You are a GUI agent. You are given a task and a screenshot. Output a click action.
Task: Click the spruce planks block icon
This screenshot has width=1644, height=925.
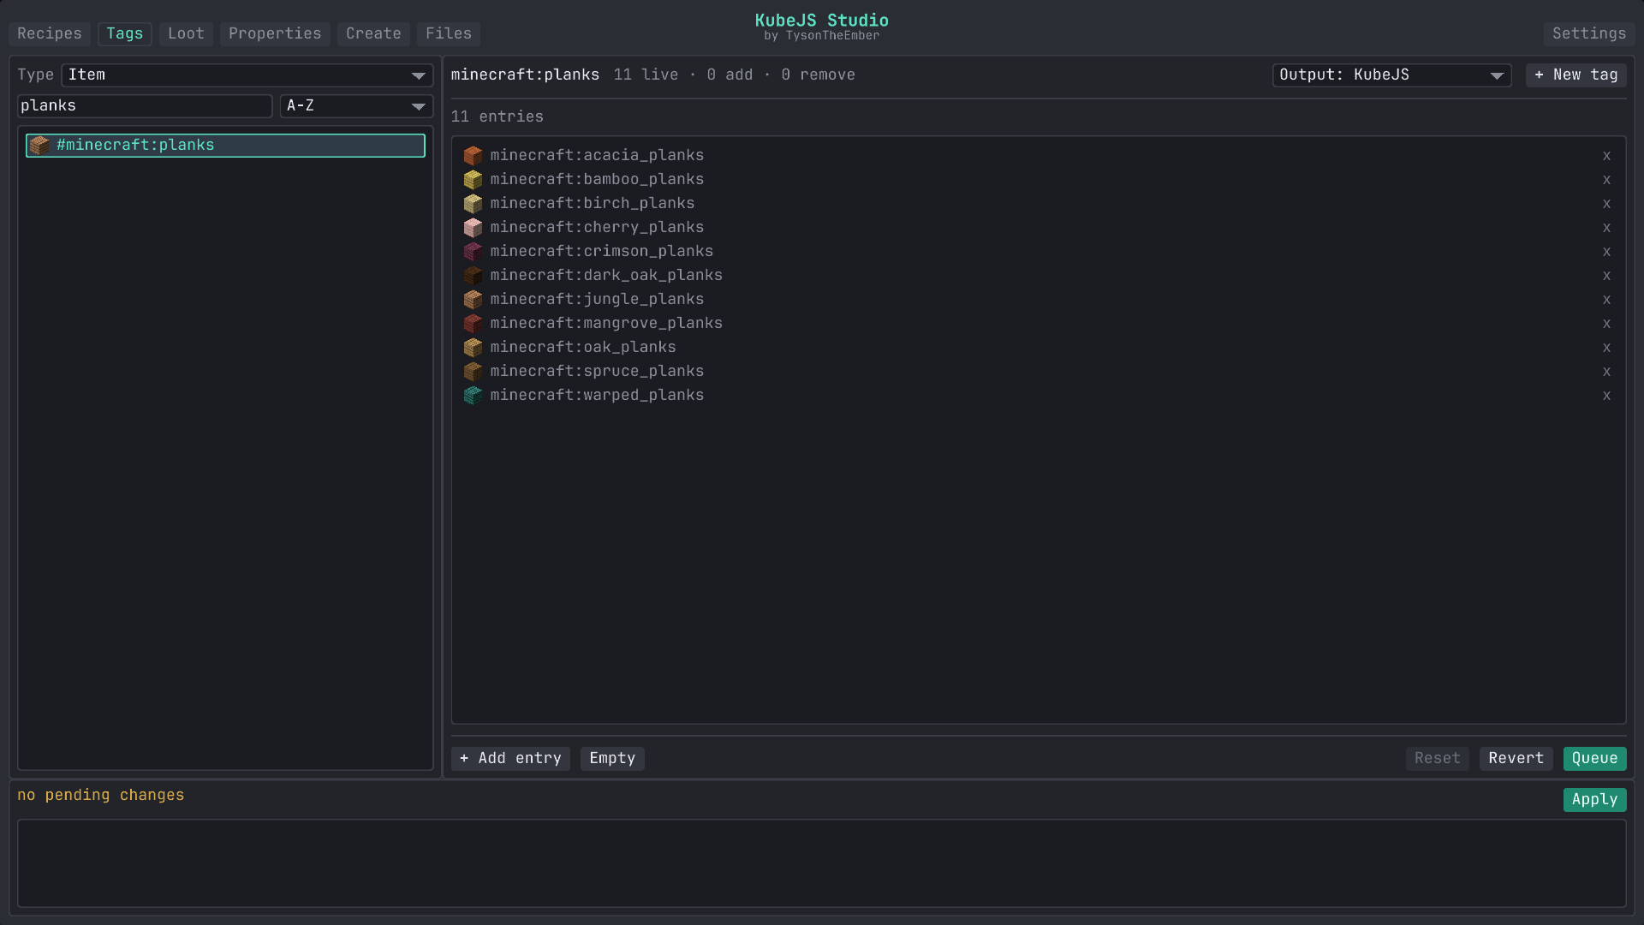[x=473, y=371]
